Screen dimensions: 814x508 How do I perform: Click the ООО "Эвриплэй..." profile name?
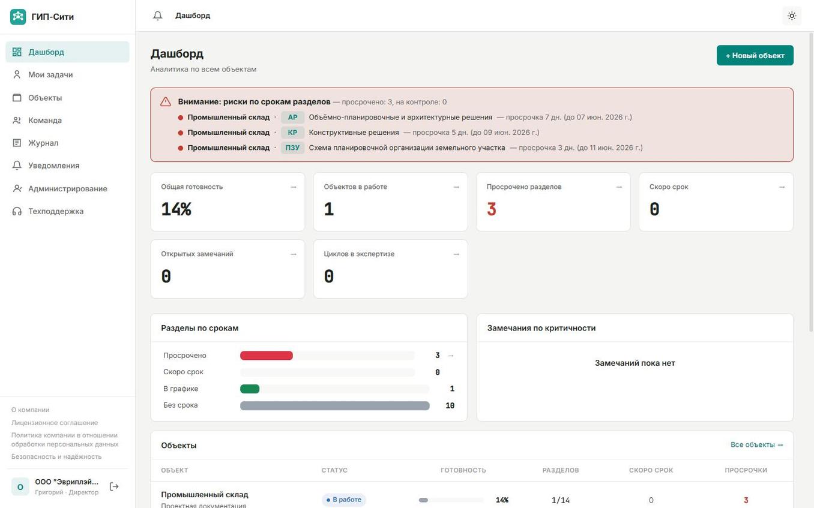pyautogui.click(x=67, y=482)
